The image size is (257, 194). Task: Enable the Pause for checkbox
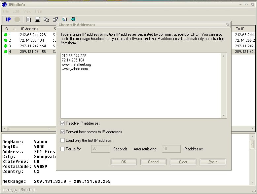click(63, 149)
